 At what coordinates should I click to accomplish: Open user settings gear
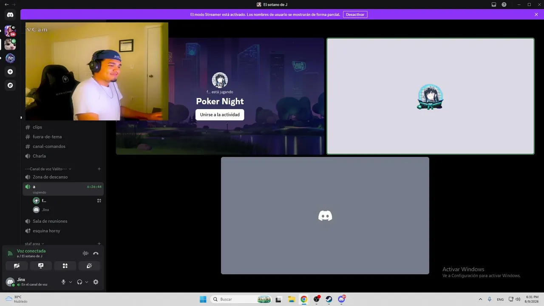pos(96,282)
